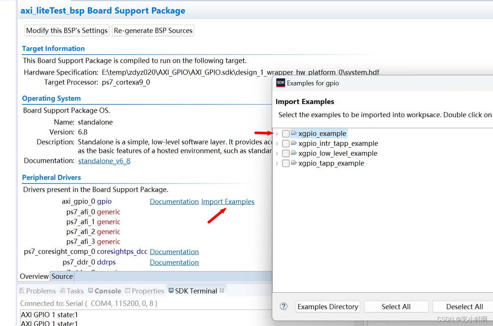The height and width of the screenshot is (326, 493).
Task: Click the ps7_afi_1 driver row
Action: 93,222
